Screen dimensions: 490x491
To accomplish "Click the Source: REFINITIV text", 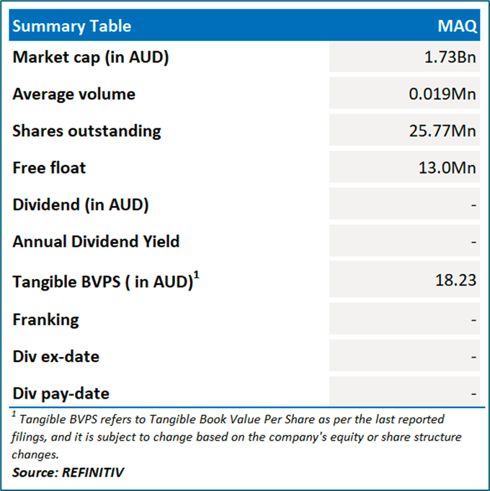I will [67, 472].
